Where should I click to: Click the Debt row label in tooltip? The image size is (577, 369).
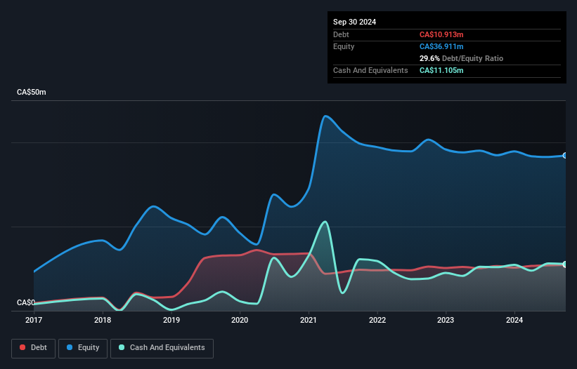[x=341, y=34]
